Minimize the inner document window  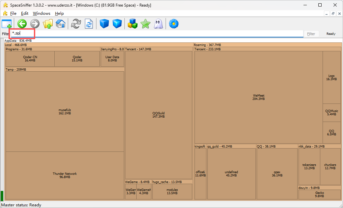coord(327,13)
